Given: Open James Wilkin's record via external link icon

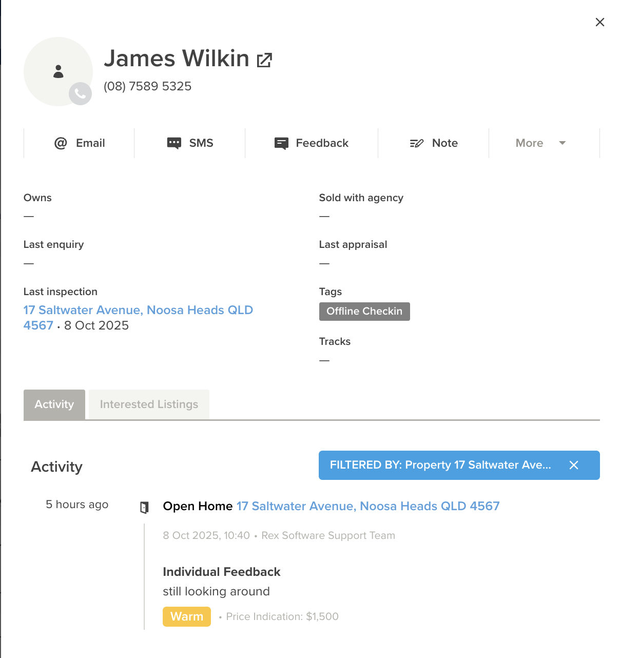Looking at the screenshot, I should [x=264, y=60].
